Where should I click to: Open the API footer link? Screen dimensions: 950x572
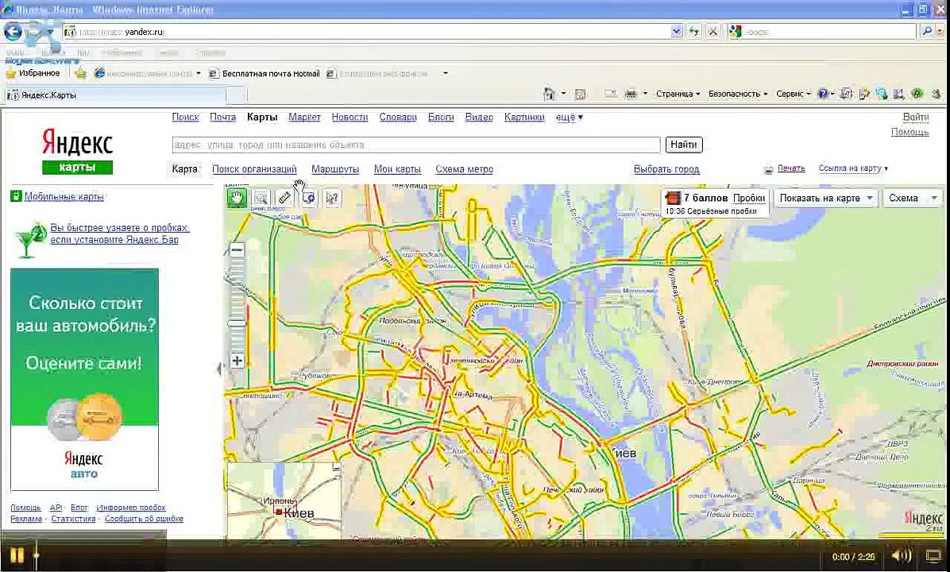click(56, 508)
